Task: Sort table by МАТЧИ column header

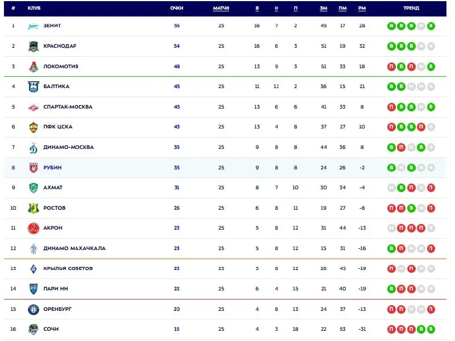Action: [x=221, y=9]
